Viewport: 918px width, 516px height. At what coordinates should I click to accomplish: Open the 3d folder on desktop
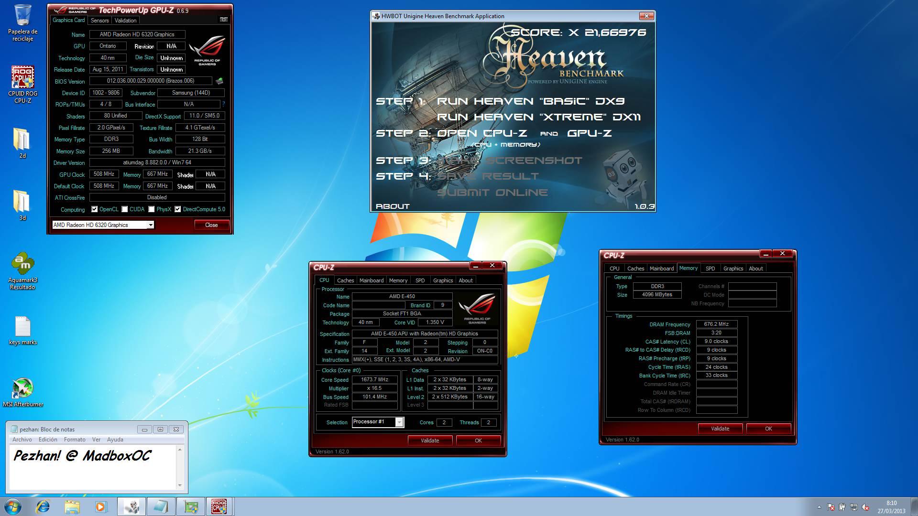[22, 205]
